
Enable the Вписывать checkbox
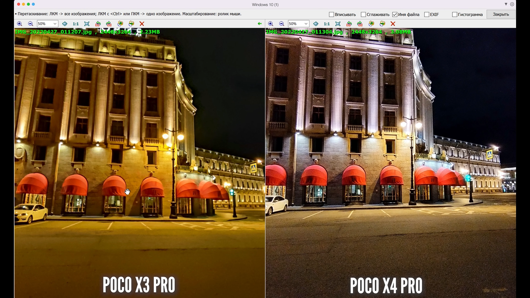(x=331, y=15)
